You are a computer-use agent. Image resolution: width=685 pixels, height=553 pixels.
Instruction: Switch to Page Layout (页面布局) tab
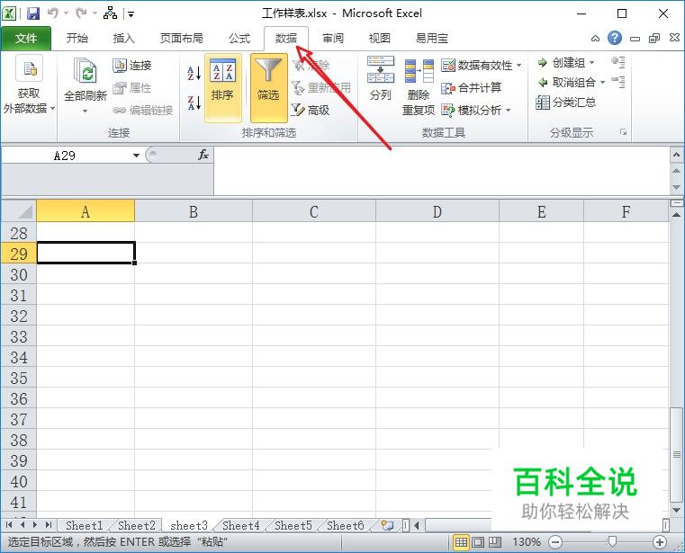[x=181, y=39]
